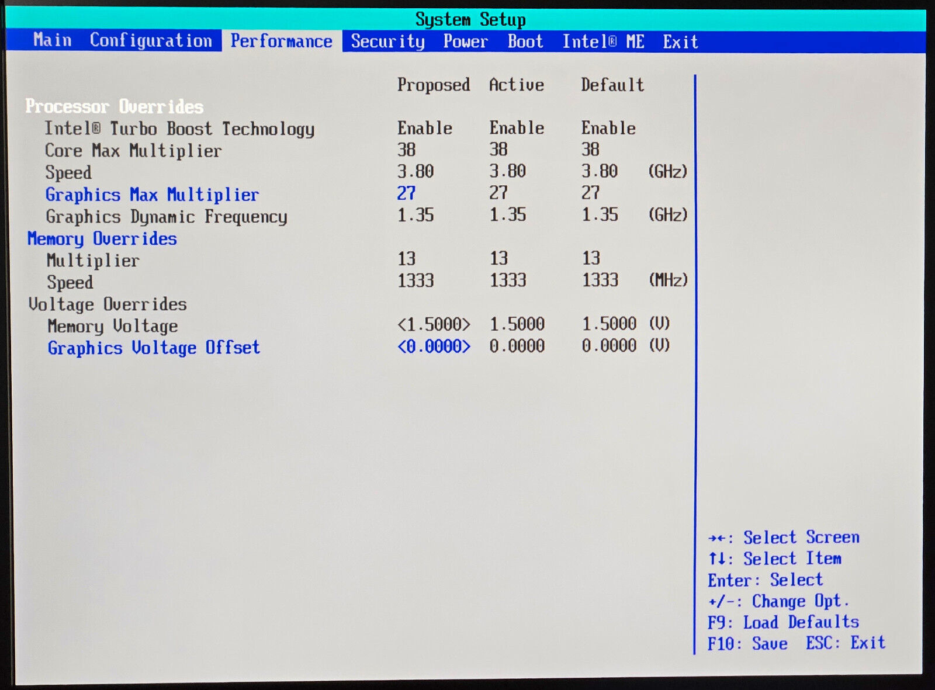
Task: Click proposed processor Speed 3.80
Action: 415,172
